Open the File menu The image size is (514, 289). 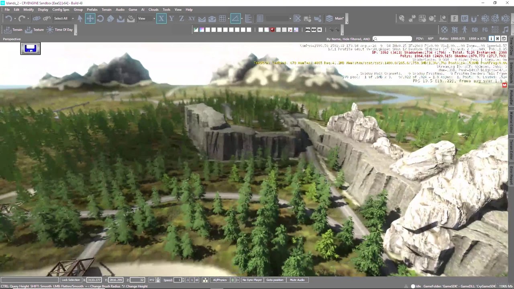(x=7, y=9)
